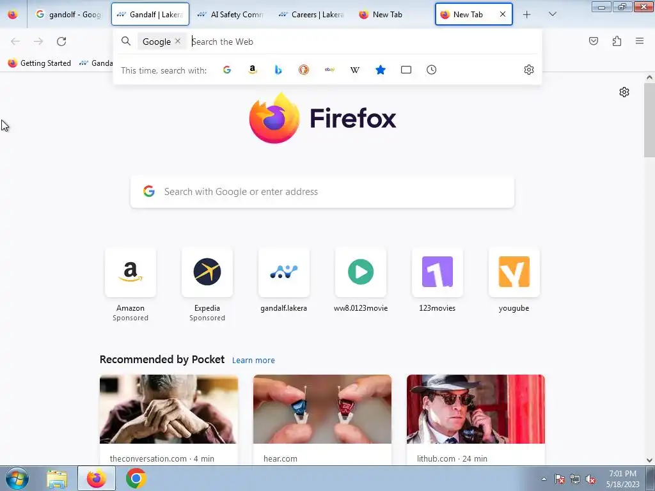655x491 pixels.
Task: Open the Firefox application hamburger menu
Action: (x=640, y=41)
